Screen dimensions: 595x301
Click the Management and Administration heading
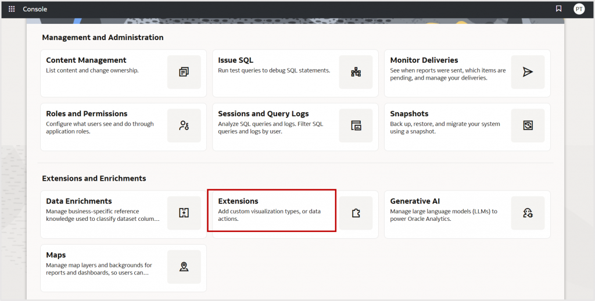click(103, 37)
